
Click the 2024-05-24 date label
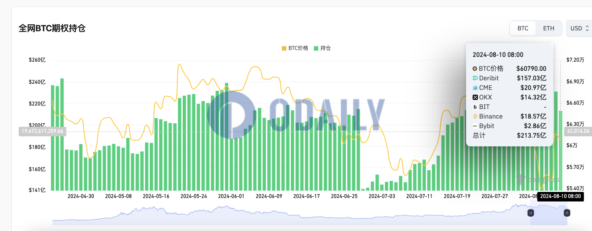[x=194, y=196]
